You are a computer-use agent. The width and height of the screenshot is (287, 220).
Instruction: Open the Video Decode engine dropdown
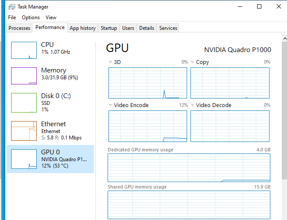click(192, 105)
